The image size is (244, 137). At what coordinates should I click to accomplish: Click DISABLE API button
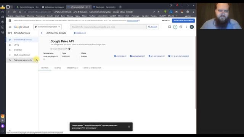80,33
